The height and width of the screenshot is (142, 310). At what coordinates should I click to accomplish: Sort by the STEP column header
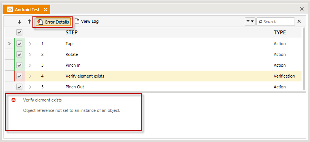[71, 32]
